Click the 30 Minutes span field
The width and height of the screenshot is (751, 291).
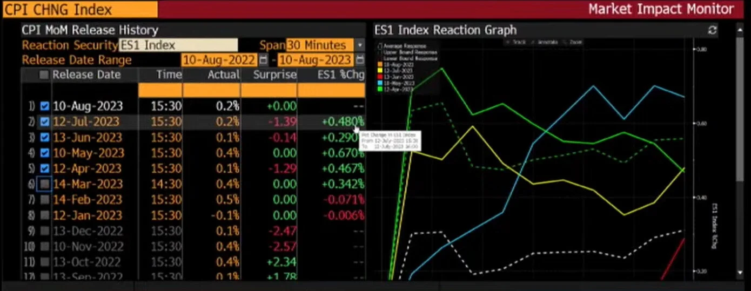click(320, 45)
